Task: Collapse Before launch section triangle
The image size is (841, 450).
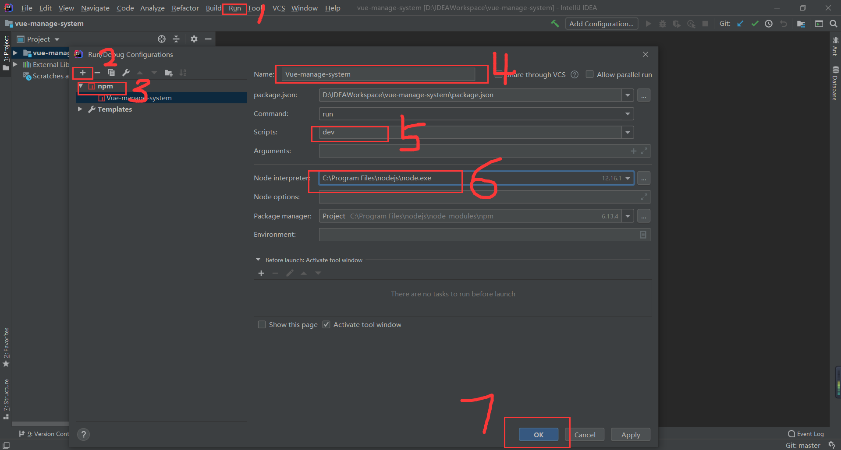Action: [x=258, y=260]
